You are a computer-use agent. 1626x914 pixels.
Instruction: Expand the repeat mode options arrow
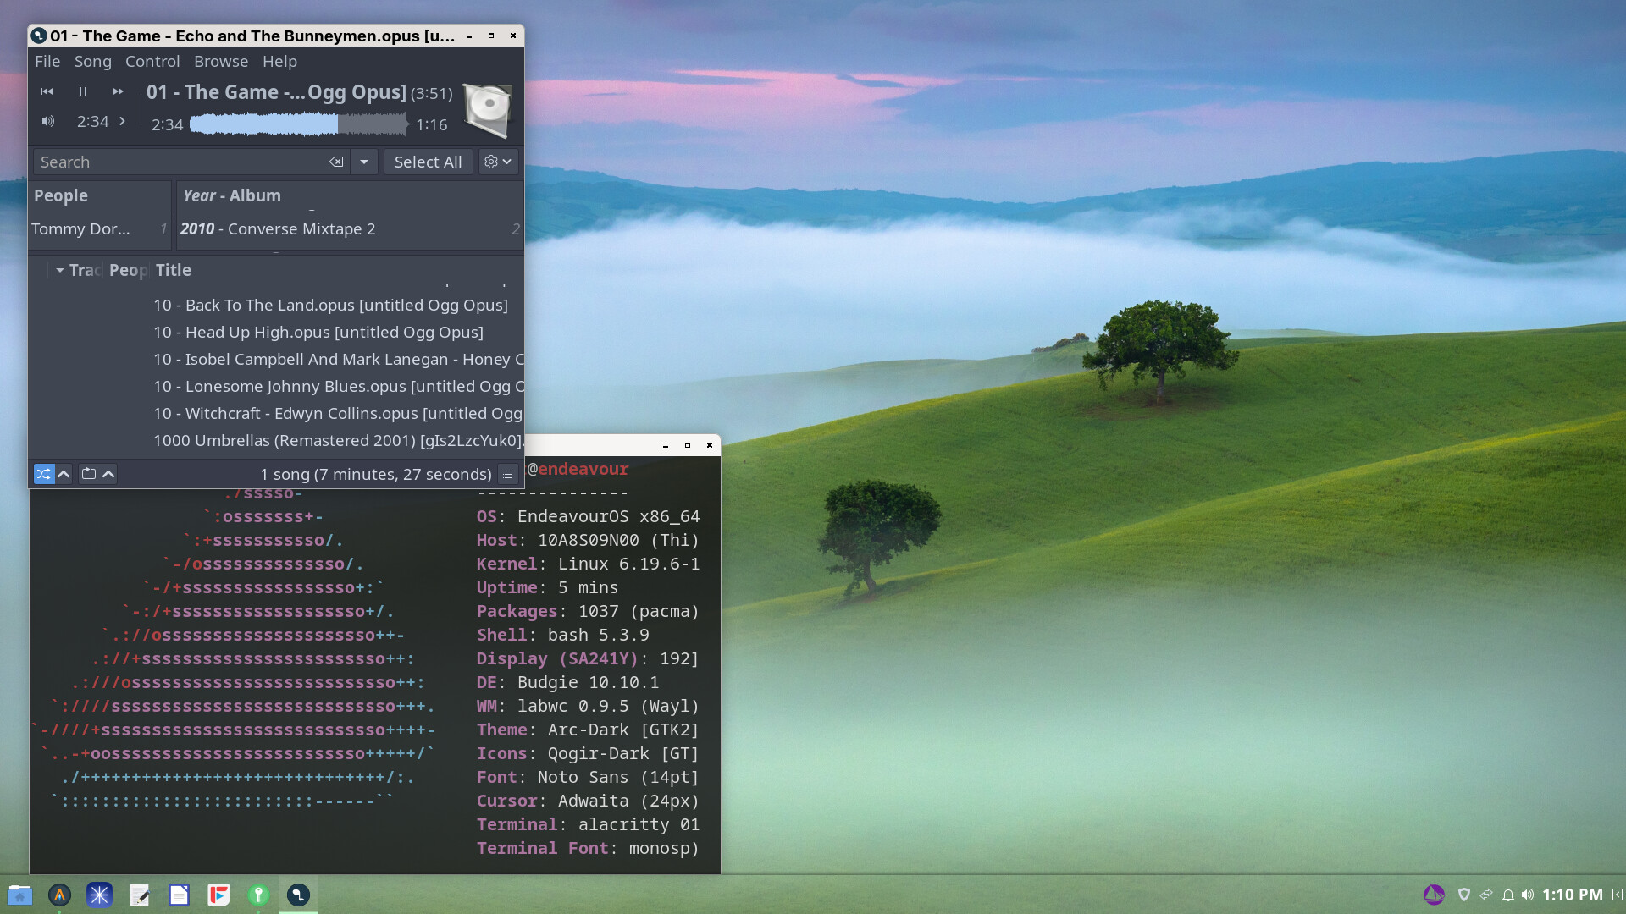pyautogui.click(x=108, y=474)
